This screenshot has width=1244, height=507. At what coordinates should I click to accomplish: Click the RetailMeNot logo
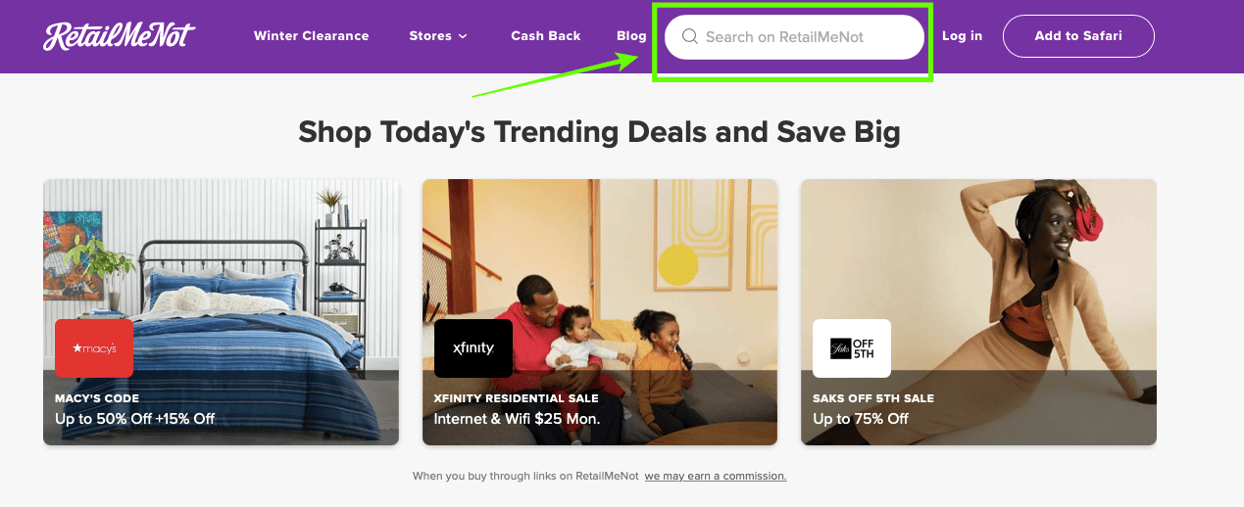119,36
